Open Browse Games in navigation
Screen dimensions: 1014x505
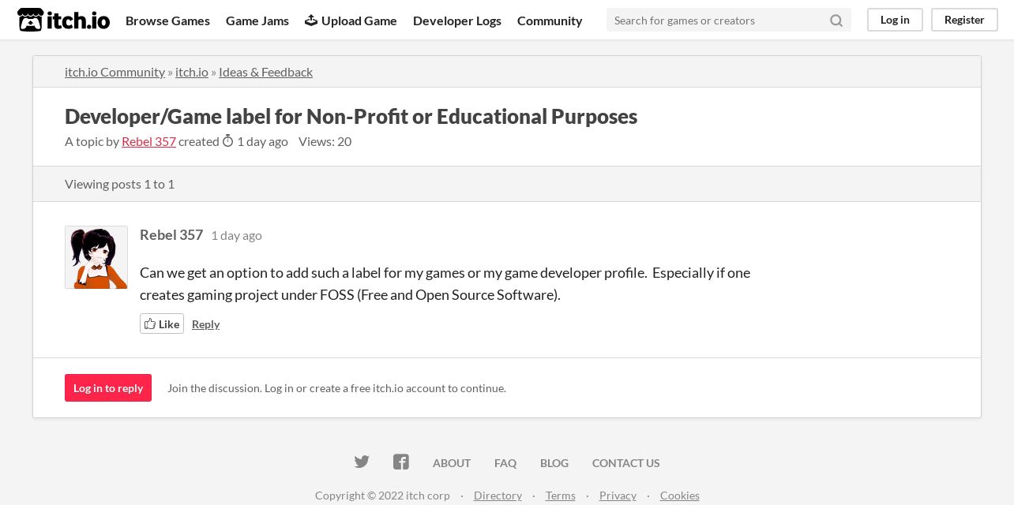point(167,21)
